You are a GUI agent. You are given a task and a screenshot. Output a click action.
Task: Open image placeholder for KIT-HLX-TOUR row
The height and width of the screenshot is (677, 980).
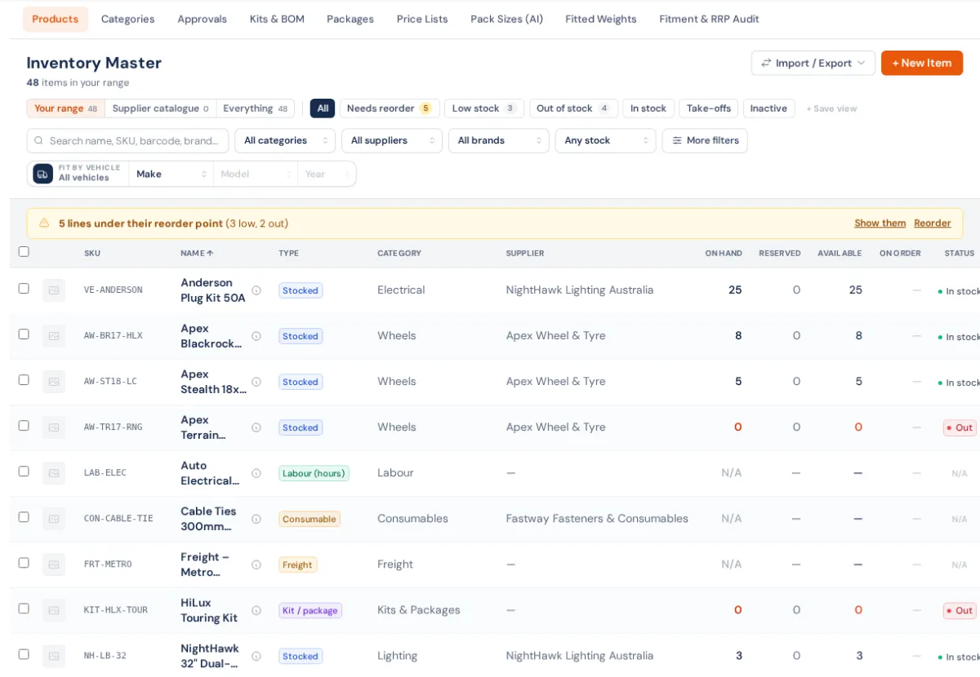tap(54, 610)
